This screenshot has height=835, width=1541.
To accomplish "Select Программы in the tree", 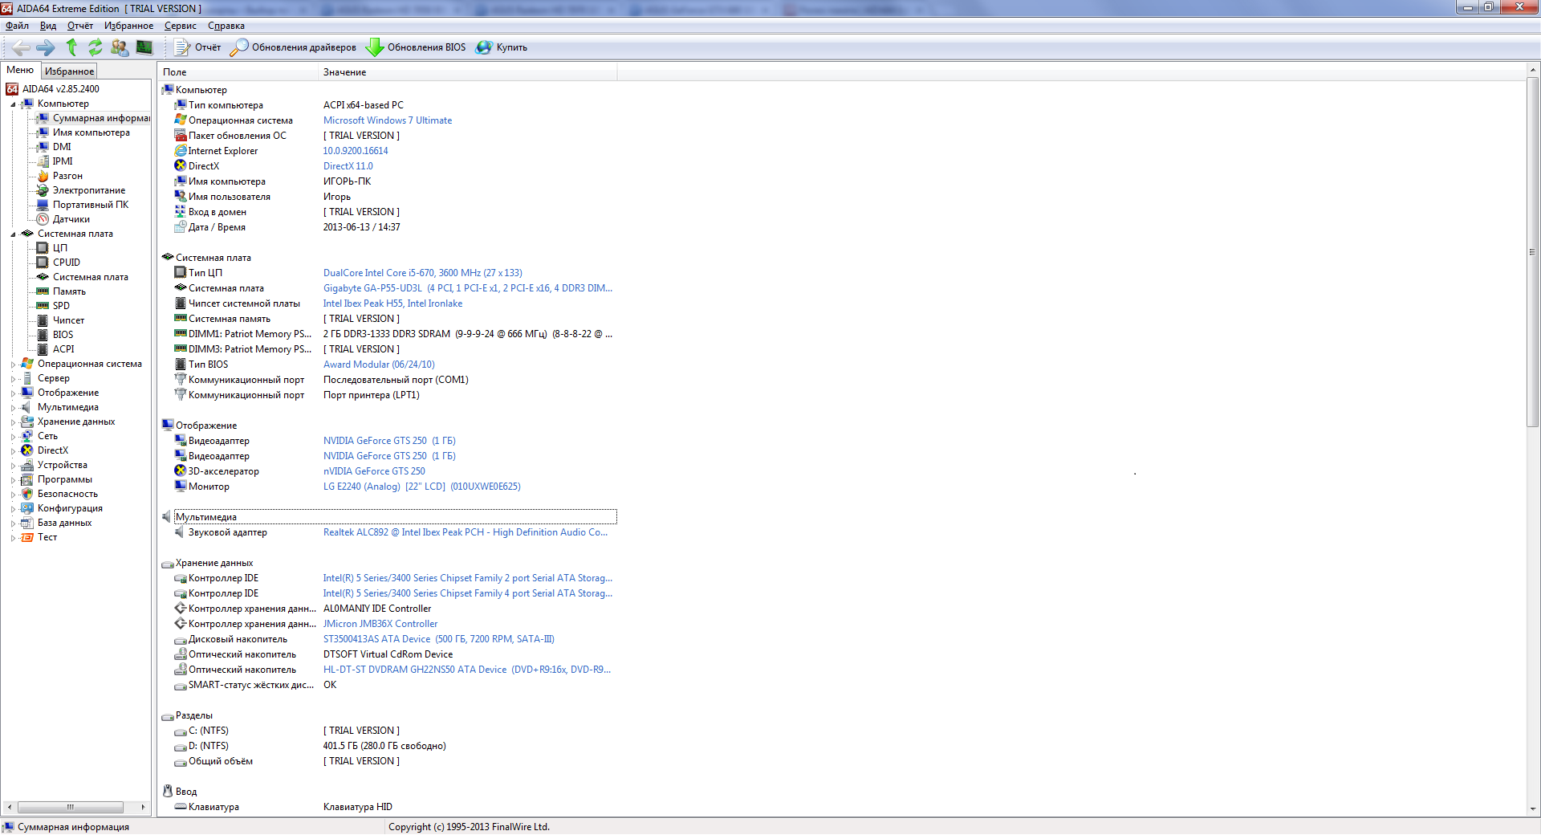I will [65, 479].
